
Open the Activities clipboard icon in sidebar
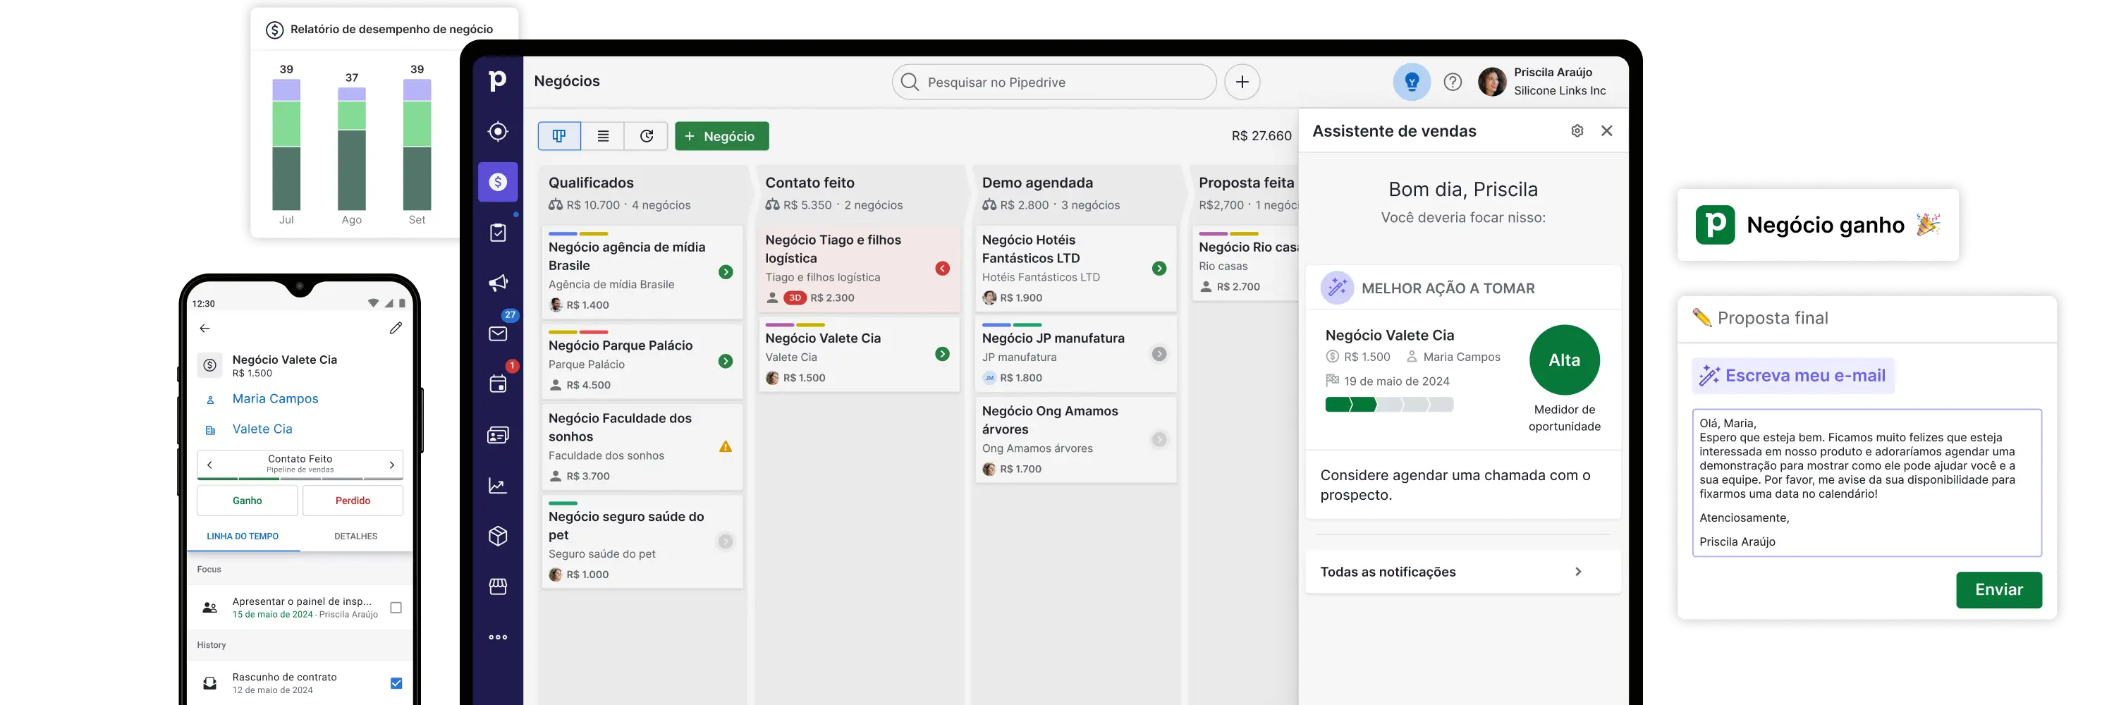pos(498,233)
